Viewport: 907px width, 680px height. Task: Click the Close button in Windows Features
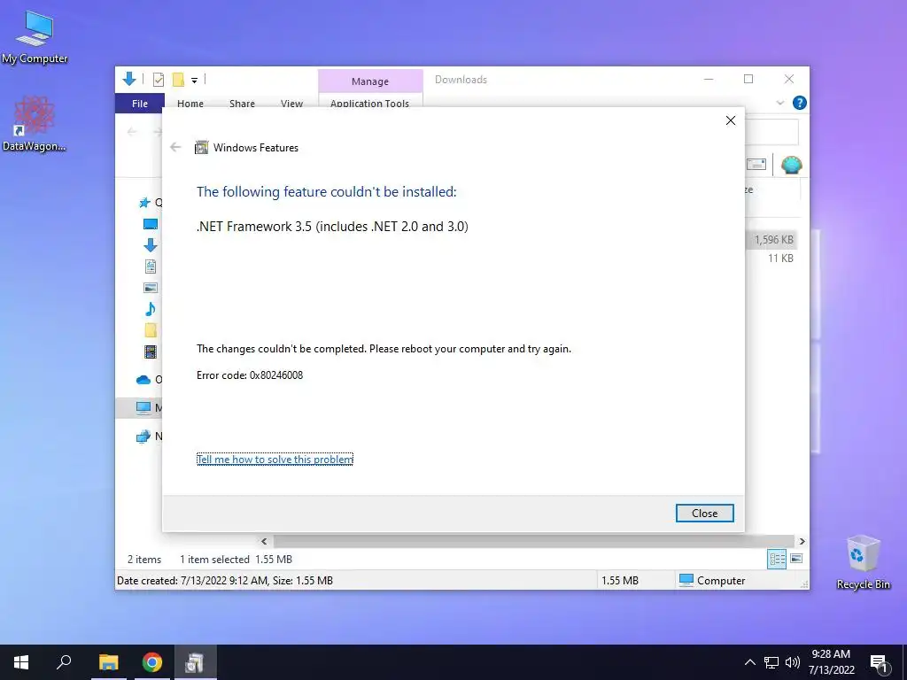pos(704,514)
